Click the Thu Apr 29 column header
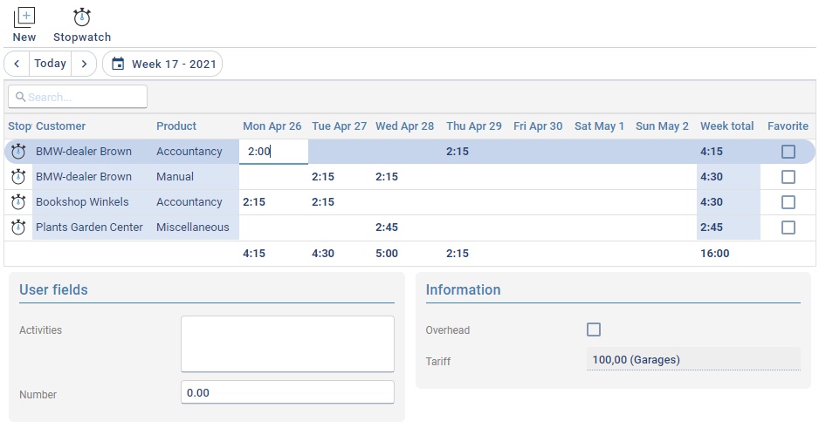 point(474,126)
